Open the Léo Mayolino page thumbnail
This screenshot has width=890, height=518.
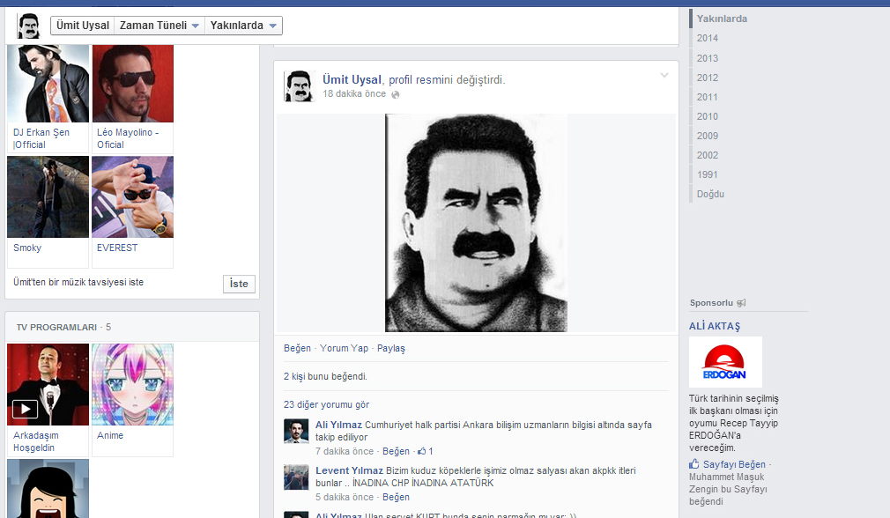133,84
